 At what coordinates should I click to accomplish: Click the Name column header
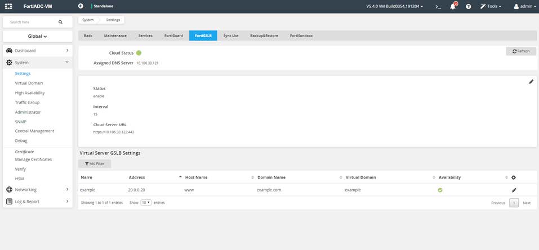point(86,177)
